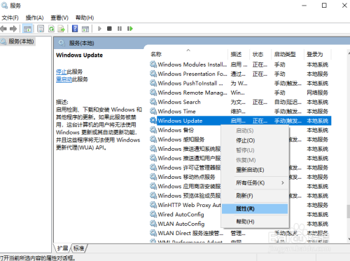The width and height of the screenshot is (350, 261).
Task: Click the 服务(本地) header of the details pane
Action: 82,43
